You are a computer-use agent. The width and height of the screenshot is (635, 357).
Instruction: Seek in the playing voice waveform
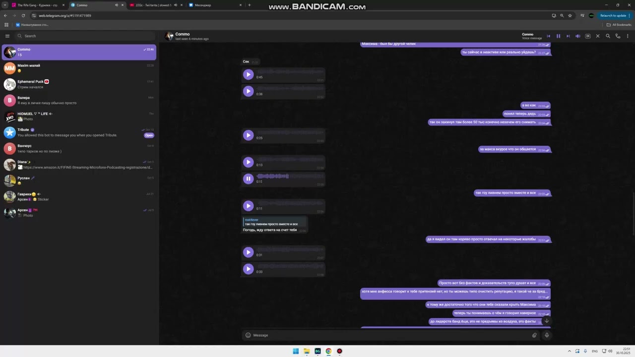tap(290, 176)
